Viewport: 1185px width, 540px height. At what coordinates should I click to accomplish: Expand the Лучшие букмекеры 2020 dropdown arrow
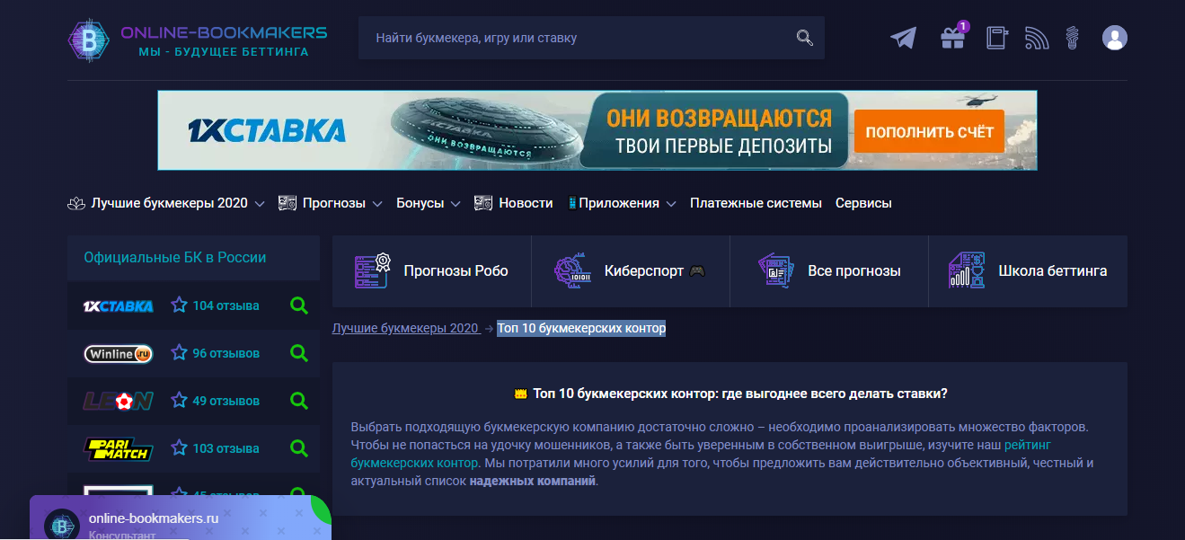[x=260, y=204]
